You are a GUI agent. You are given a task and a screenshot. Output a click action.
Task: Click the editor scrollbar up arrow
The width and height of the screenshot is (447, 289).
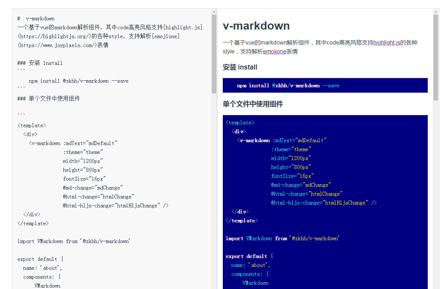pyautogui.click(x=214, y=11)
